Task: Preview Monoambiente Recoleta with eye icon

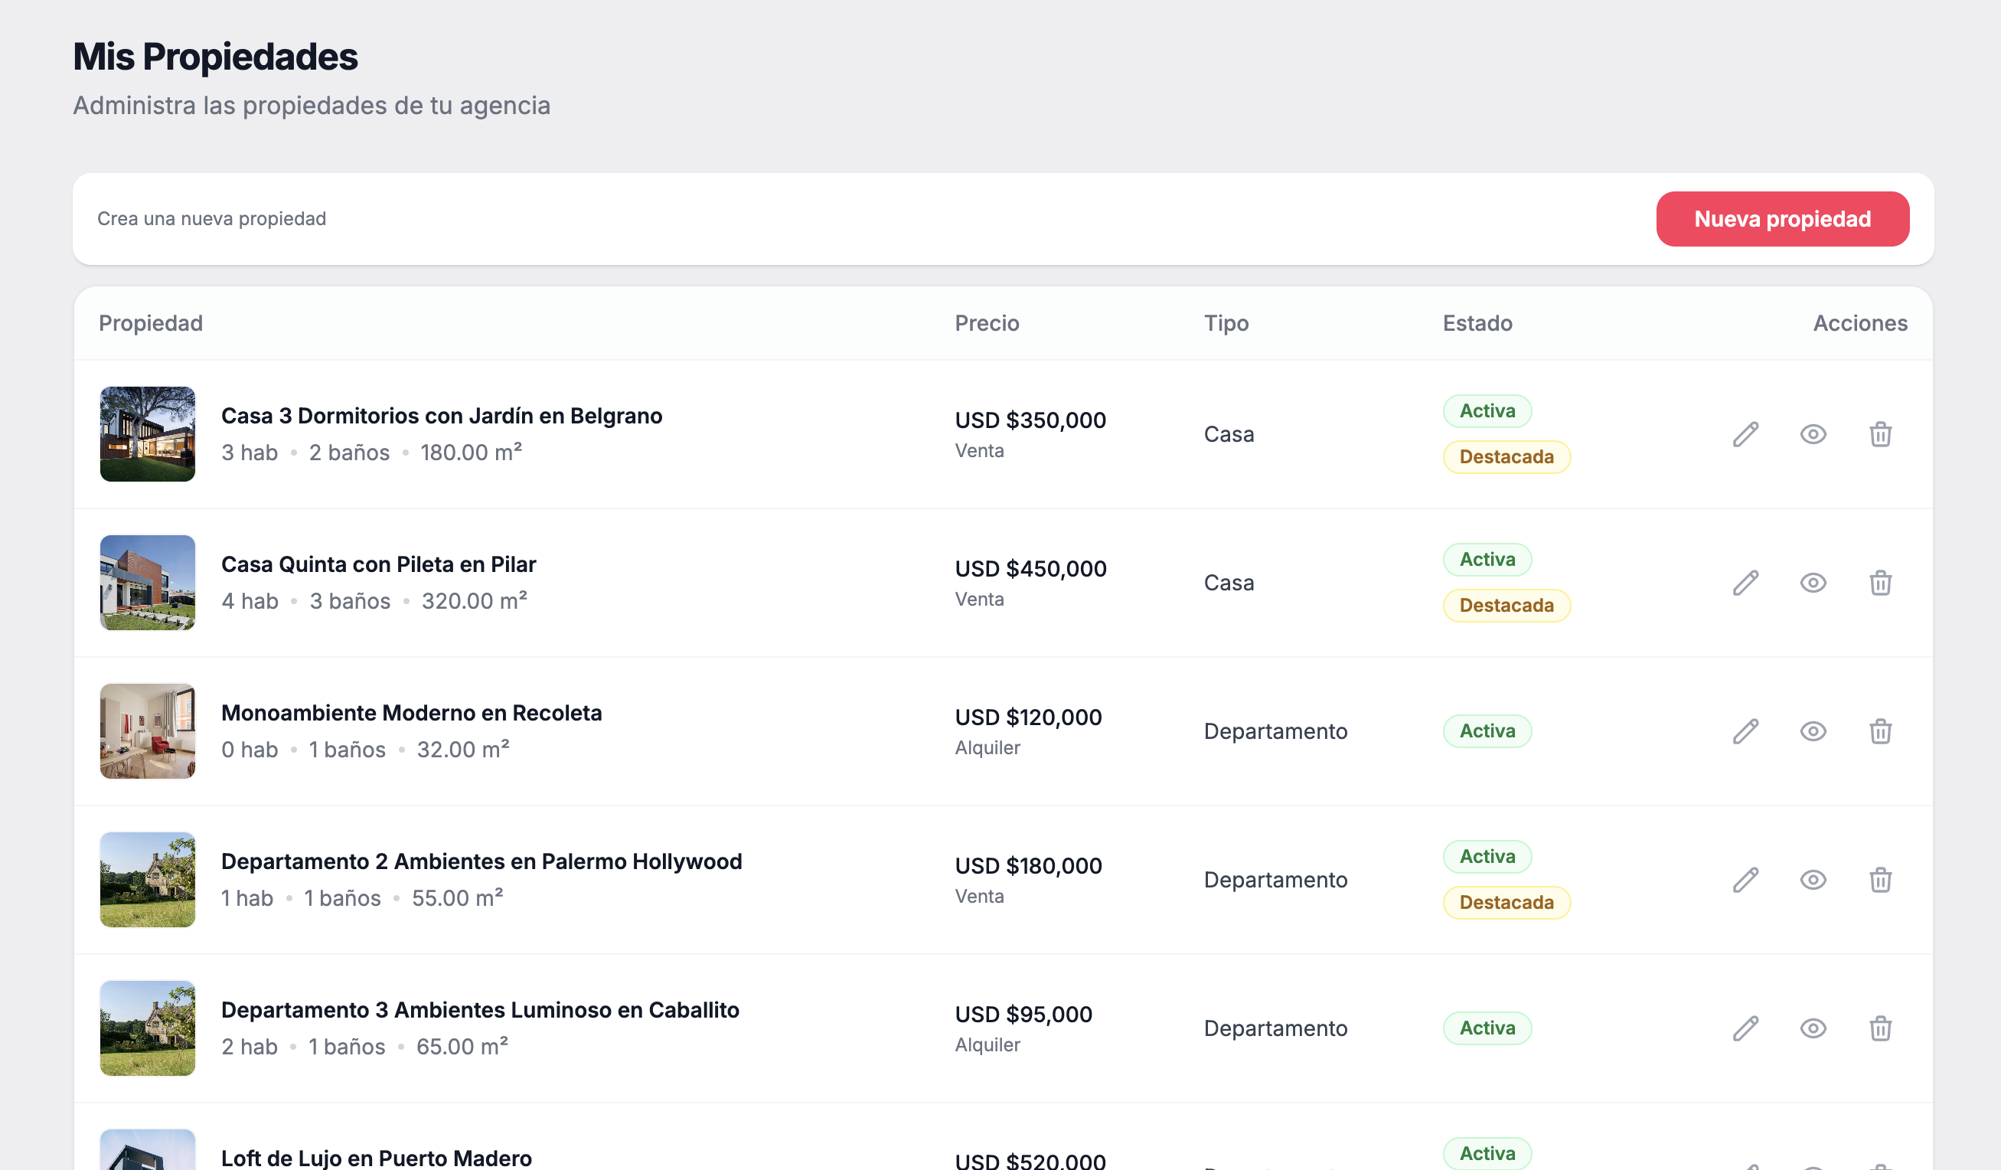Action: click(x=1813, y=731)
